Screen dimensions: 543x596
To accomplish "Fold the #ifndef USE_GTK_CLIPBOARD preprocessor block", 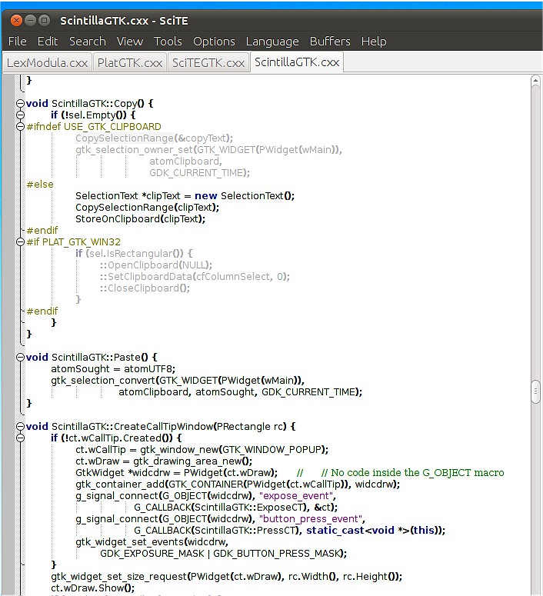I will tap(21, 127).
